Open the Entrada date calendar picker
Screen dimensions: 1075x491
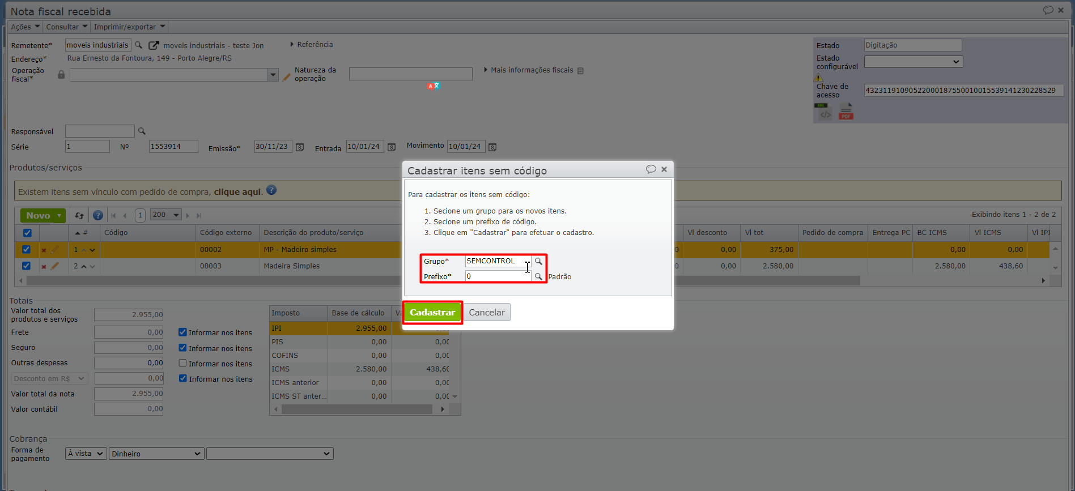click(x=391, y=147)
